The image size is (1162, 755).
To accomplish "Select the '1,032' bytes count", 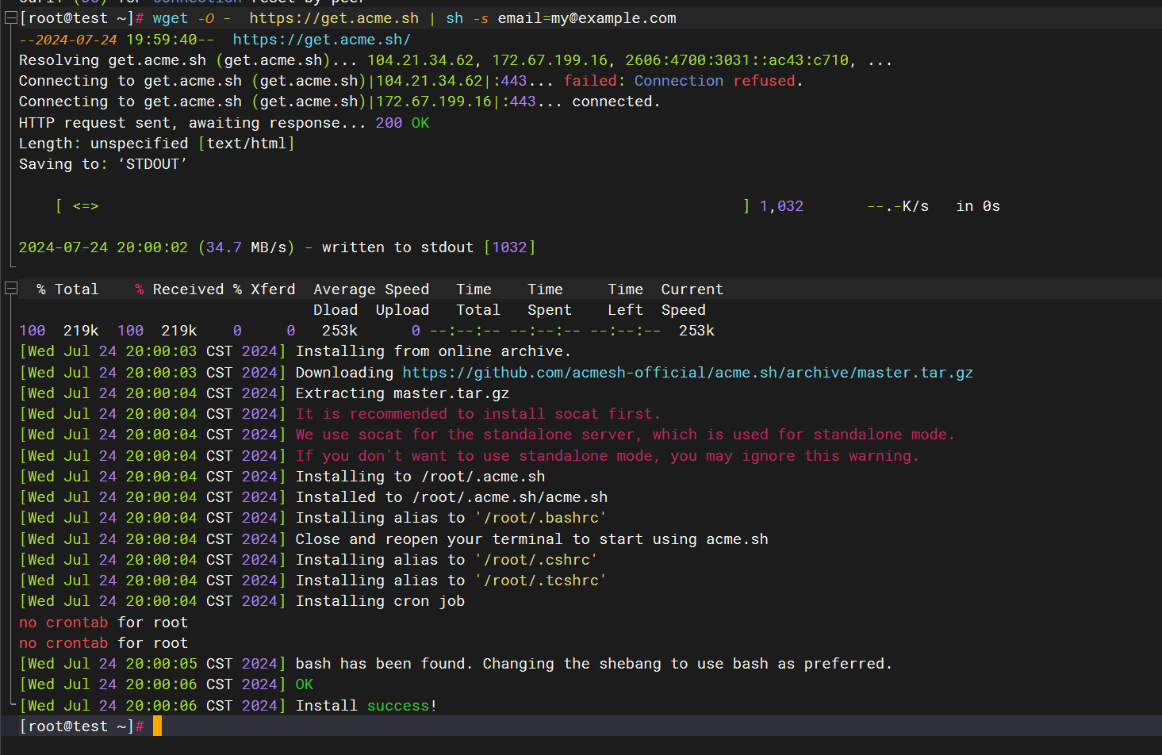I will click(781, 206).
